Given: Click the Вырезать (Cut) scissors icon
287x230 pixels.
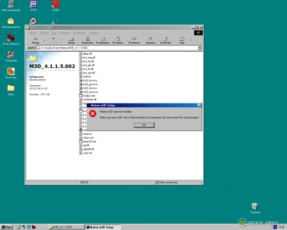Looking at the screenshot, I should tap(88, 38).
